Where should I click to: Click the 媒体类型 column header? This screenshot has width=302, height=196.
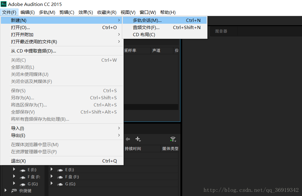(x=170, y=149)
